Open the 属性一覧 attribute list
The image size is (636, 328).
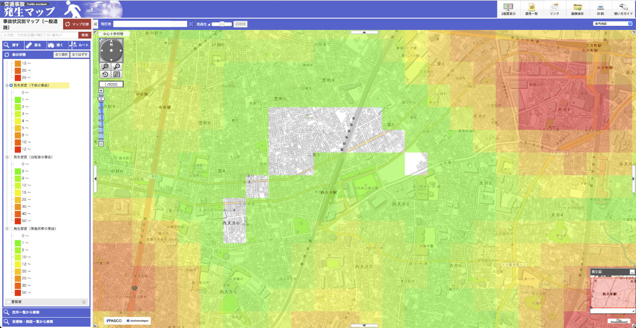532,9
